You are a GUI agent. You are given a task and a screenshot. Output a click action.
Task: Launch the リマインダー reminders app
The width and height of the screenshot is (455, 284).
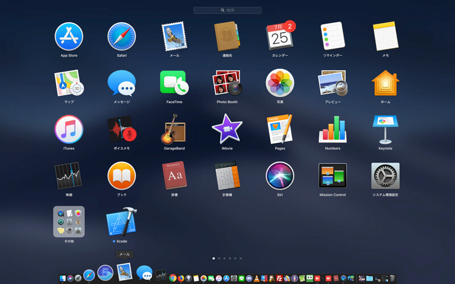click(x=333, y=36)
